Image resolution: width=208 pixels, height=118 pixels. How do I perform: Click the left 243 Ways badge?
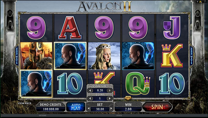(x=17, y=56)
